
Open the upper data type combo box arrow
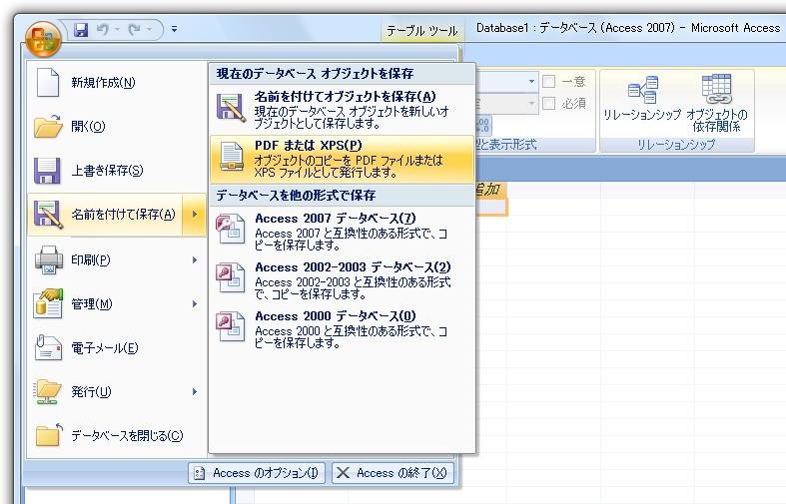[x=531, y=81]
